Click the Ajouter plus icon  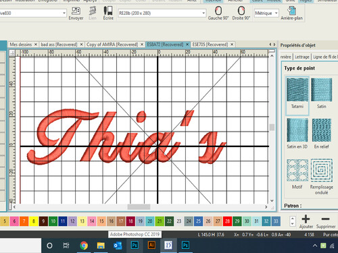pos(306,219)
